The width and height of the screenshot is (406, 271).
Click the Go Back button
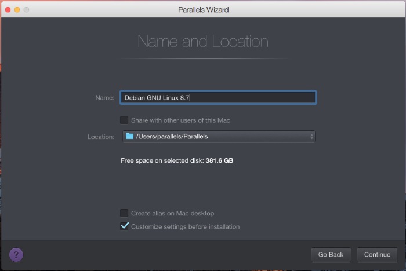331,255
